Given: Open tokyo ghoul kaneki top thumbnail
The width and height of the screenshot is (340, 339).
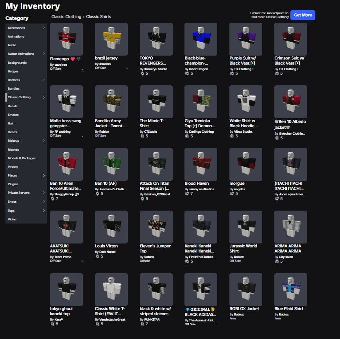Looking at the screenshot, I should [x=66, y=290].
